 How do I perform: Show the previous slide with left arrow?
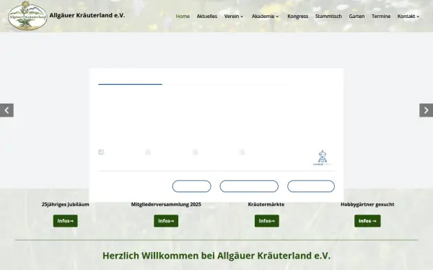click(6, 110)
